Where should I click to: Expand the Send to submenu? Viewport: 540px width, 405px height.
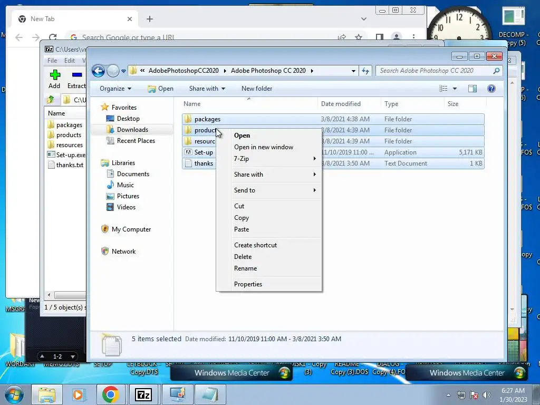tap(269, 190)
